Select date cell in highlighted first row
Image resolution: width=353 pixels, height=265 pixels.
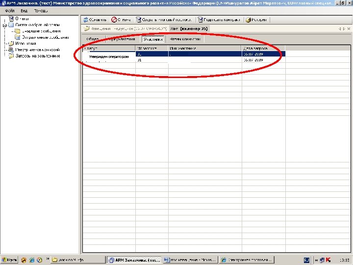(263, 54)
